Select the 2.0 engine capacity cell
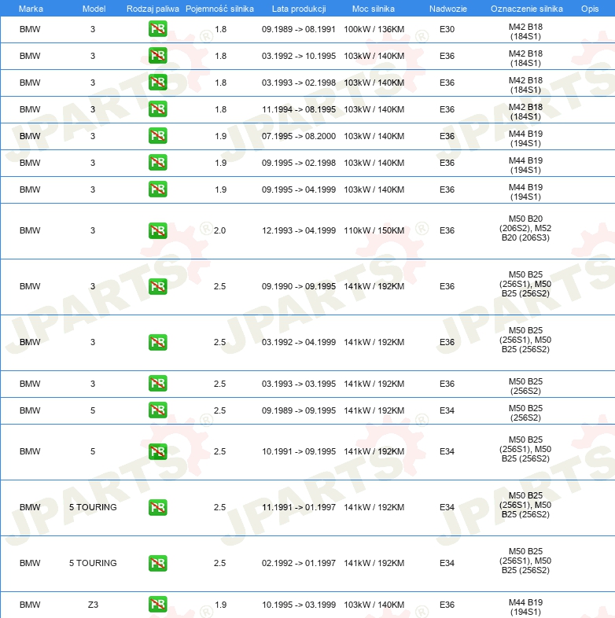The width and height of the screenshot is (615, 618). tap(219, 230)
